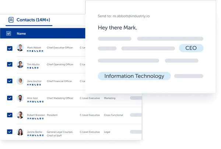Open Janine Bierke's profile photo

pyautogui.click(x=20, y=132)
